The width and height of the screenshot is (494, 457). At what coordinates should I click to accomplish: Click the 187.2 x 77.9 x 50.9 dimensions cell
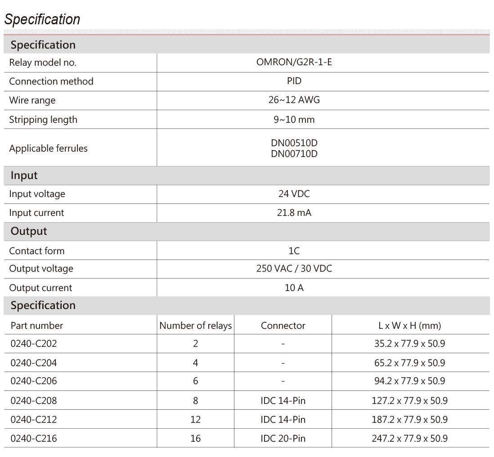pos(410,419)
